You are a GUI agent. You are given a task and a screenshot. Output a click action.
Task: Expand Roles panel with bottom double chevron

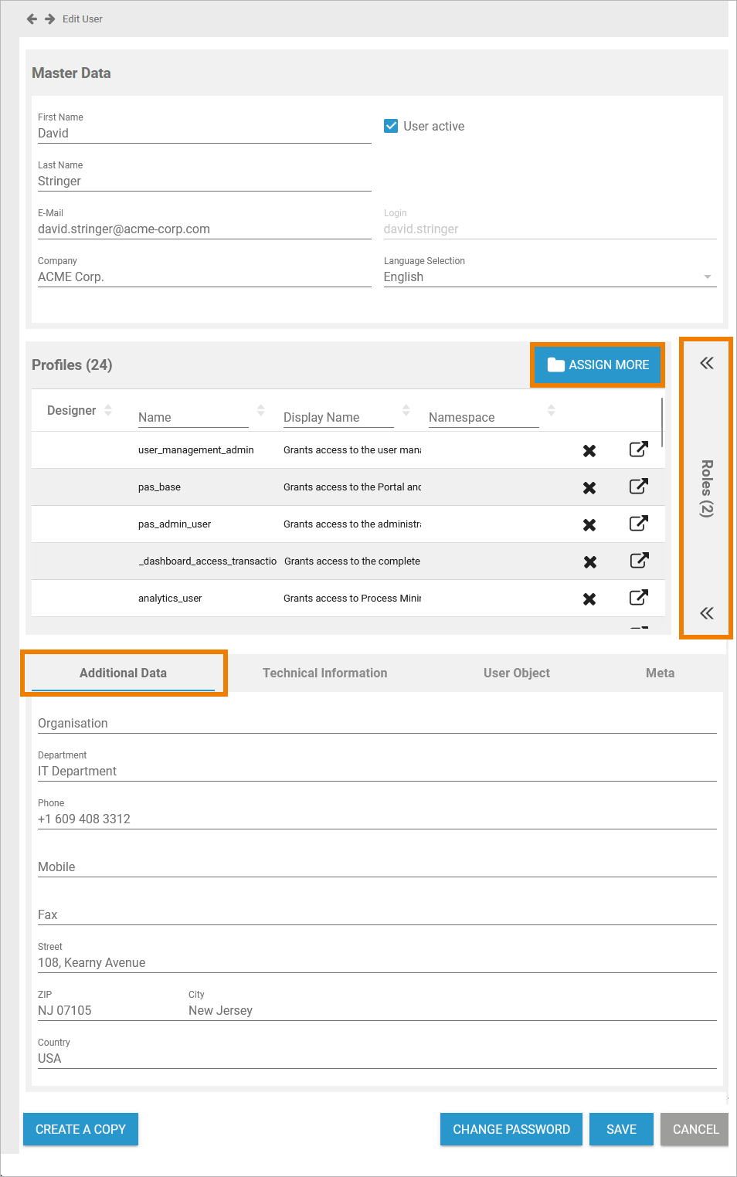pyautogui.click(x=707, y=613)
